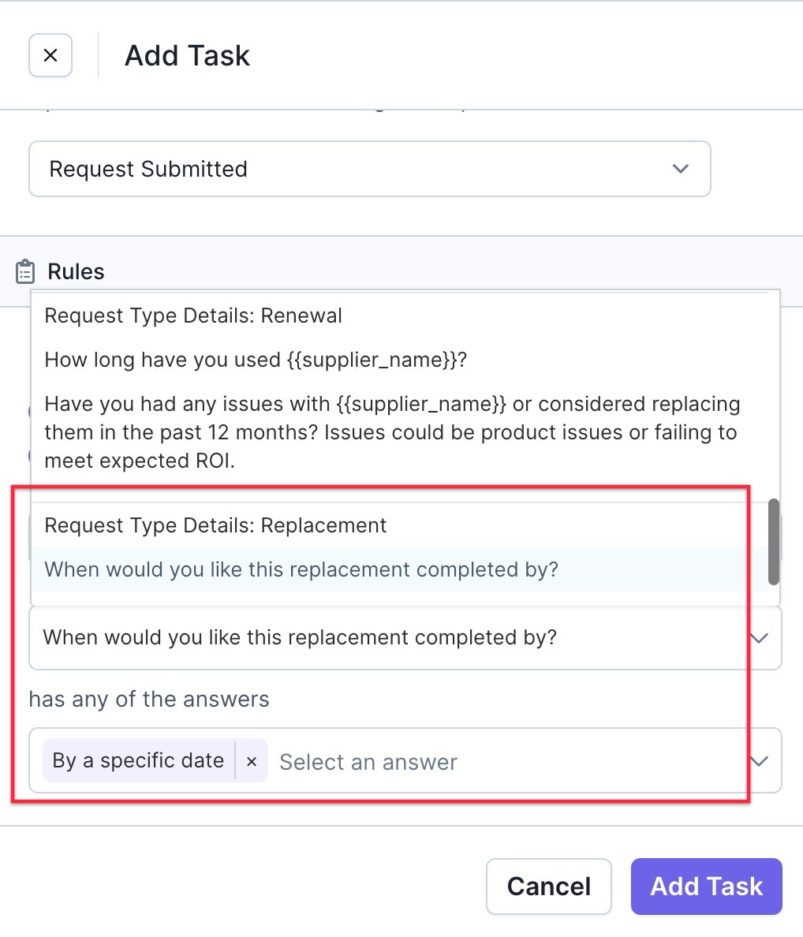803x937 pixels.
Task: Click the Add Task panel title
Action: click(187, 55)
